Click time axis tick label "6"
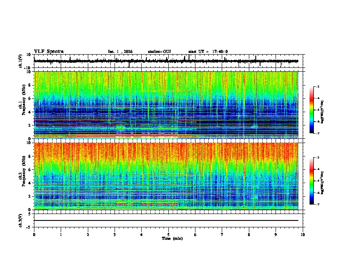The height and width of the screenshot is (263, 341). (x=195, y=235)
